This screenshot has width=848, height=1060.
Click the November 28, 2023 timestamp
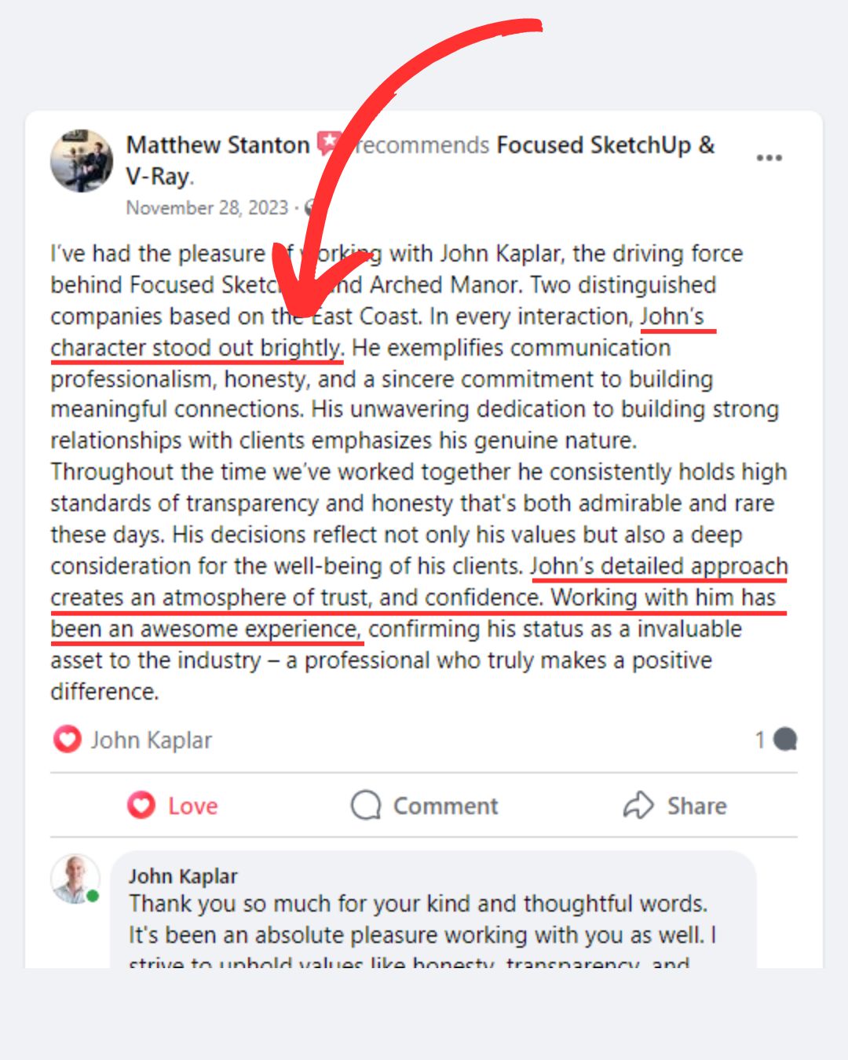(206, 208)
